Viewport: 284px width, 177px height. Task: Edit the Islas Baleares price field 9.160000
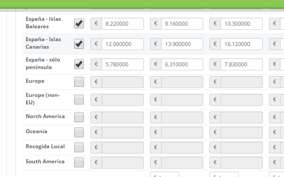coord(182,23)
